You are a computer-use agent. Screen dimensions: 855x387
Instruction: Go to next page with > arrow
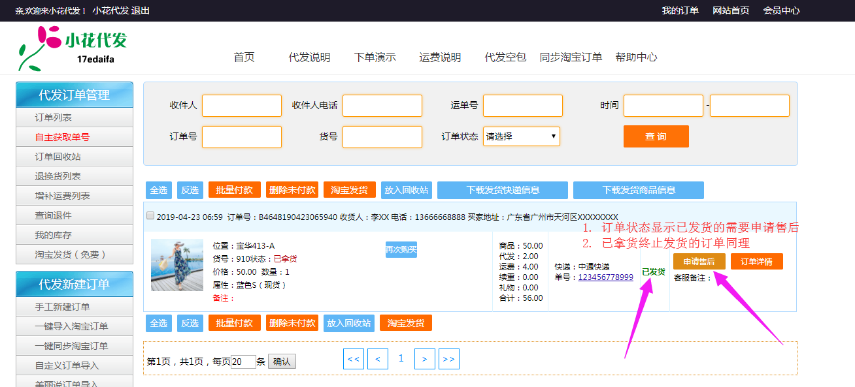coord(425,359)
